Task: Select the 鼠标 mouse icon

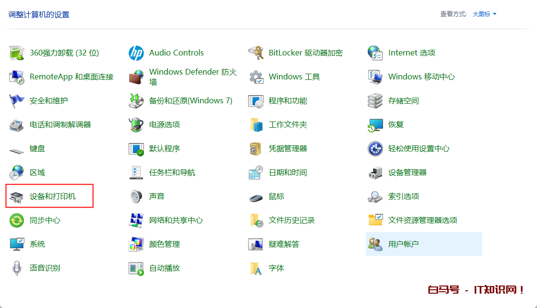Action: pos(256,197)
